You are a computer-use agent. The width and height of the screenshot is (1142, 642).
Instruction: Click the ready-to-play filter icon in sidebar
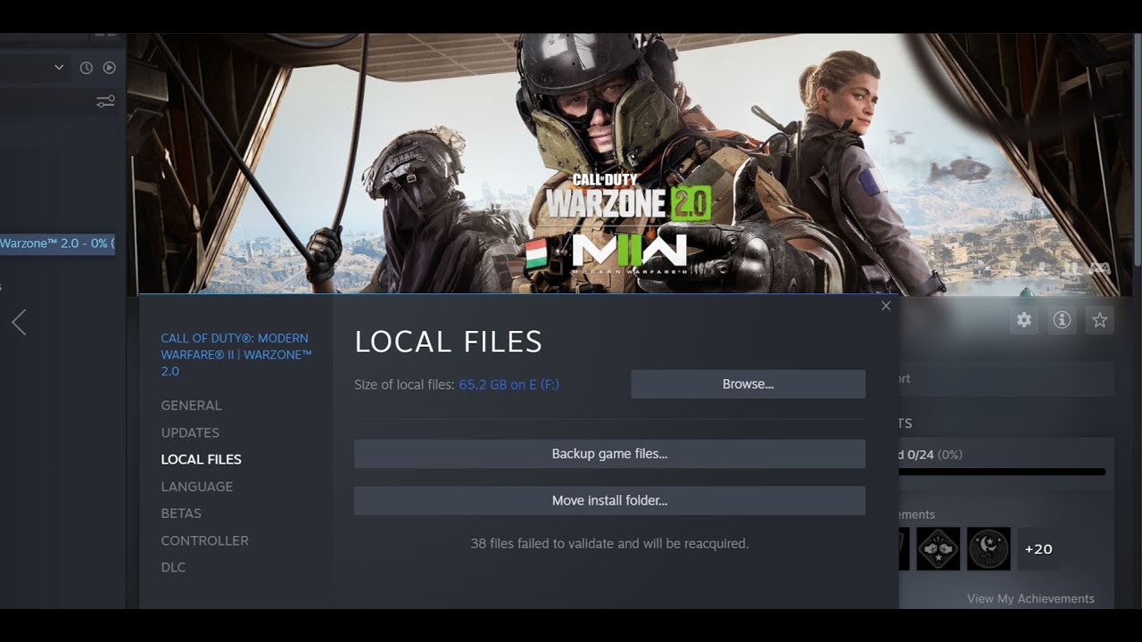[110, 68]
